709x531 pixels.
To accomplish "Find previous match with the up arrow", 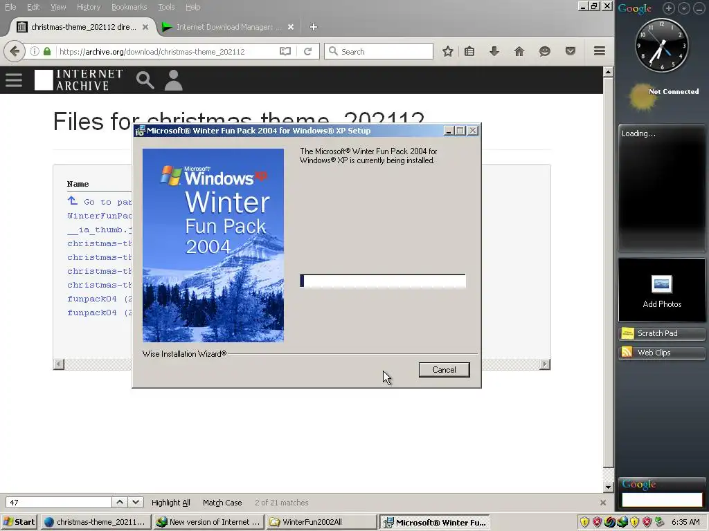I will point(119,502).
